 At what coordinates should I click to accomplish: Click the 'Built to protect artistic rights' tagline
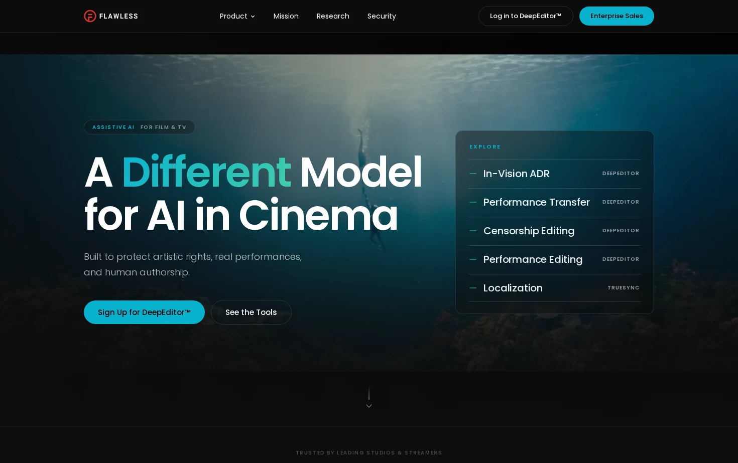coord(193,264)
